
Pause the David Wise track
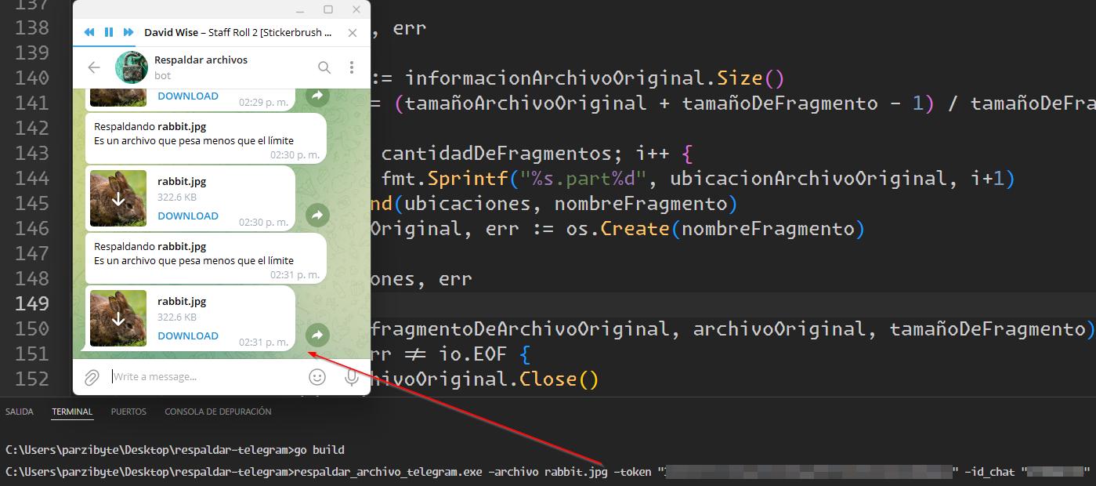(109, 32)
